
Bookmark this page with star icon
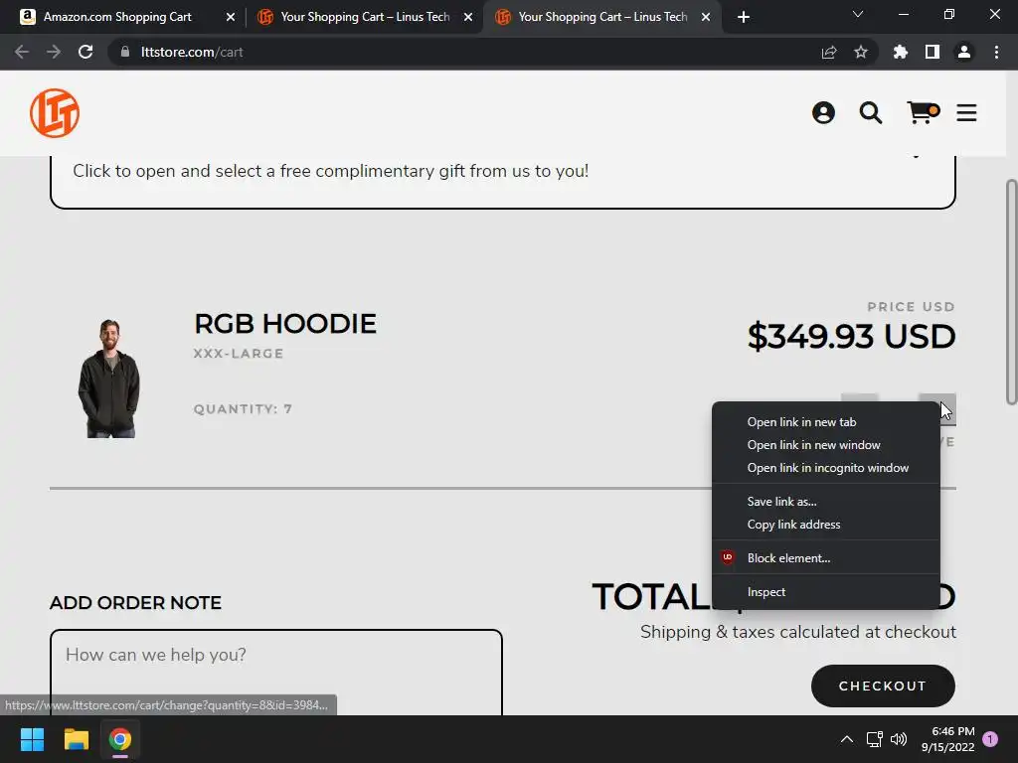point(860,52)
